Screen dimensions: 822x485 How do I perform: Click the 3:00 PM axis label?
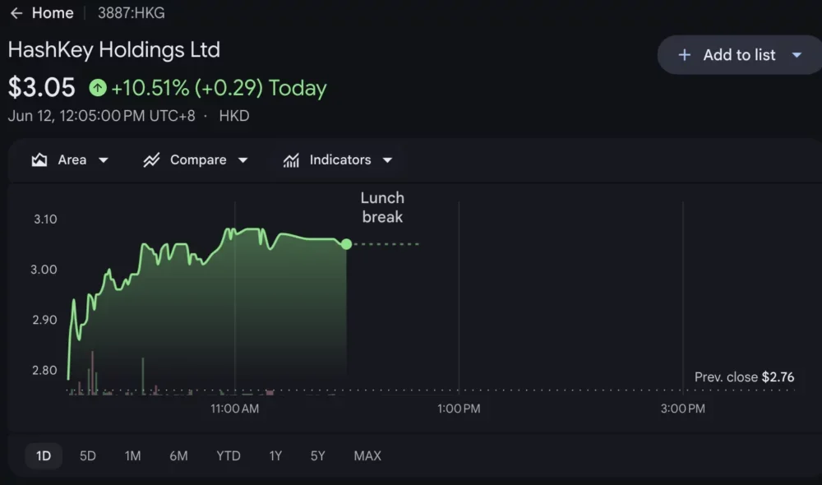click(x=682, y=409)
